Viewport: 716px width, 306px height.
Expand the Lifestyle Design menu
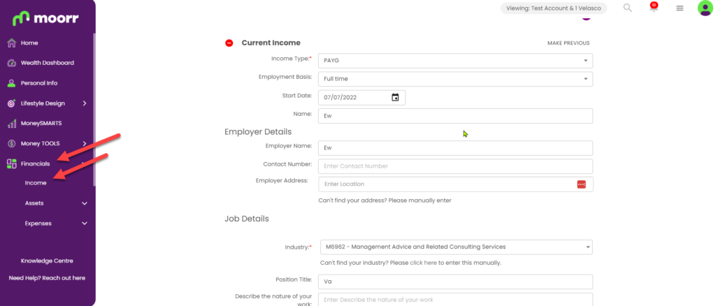(47, 103)
